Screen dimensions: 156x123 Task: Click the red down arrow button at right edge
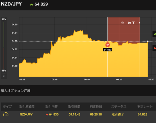(154, 48)
